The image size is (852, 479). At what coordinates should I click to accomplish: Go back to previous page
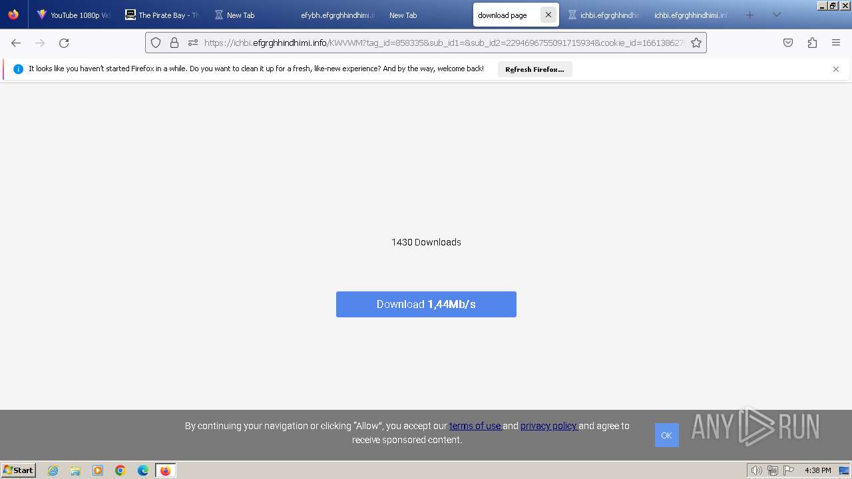16,43
